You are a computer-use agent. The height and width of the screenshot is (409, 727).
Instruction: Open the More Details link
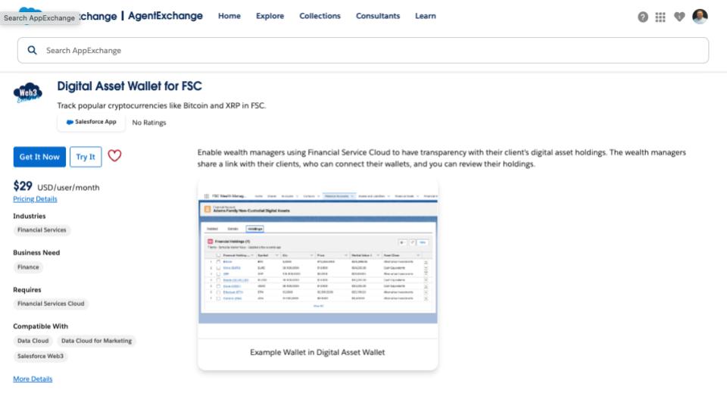point(33,379)
